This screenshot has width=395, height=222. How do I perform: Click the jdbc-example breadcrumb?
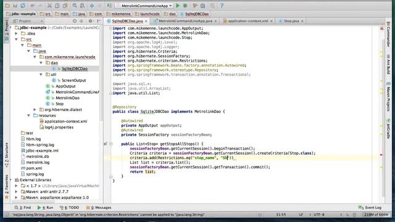21,14
